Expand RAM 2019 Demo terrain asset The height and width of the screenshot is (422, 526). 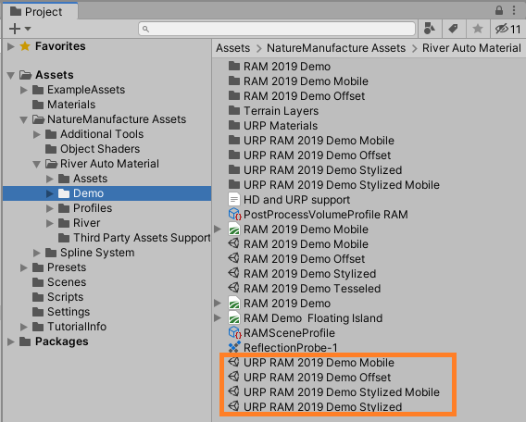click(x=218, y=303)
